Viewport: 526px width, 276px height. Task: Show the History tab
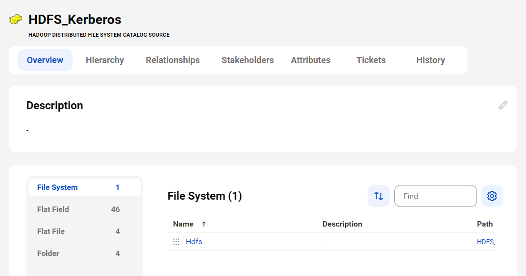point(431,60)
